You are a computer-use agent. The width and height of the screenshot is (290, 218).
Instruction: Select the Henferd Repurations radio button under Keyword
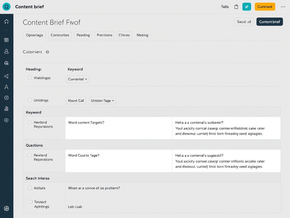[x=30, y=122]
